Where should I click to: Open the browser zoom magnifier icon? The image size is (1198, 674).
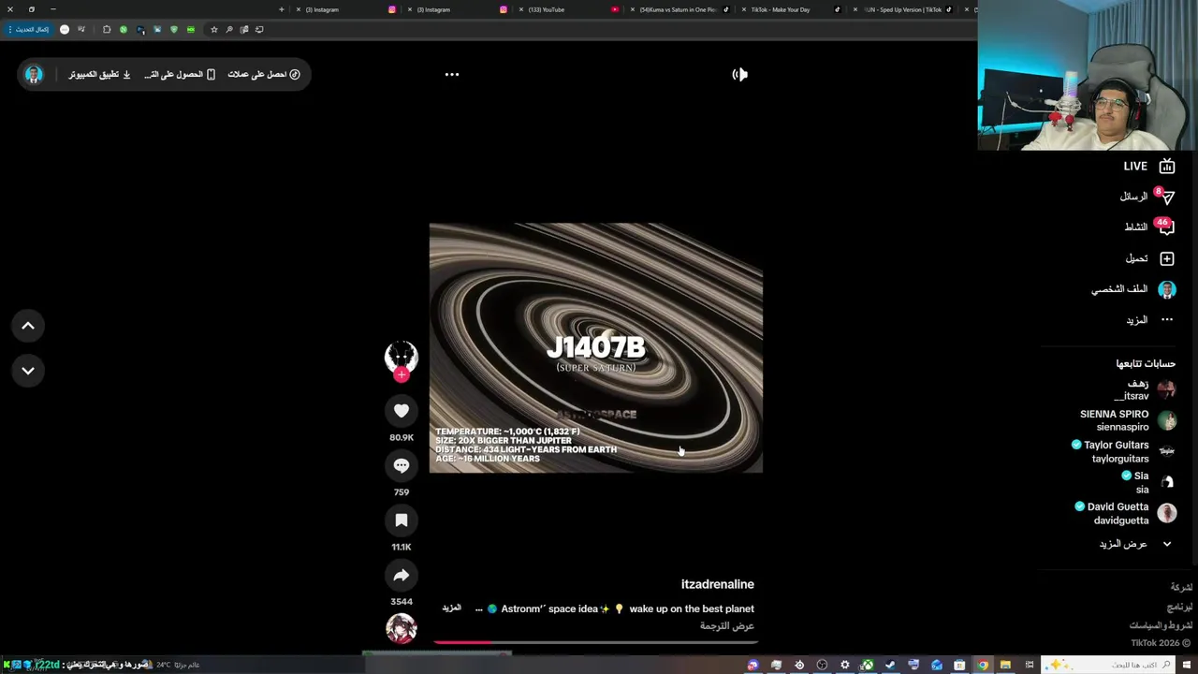[229, 29]
